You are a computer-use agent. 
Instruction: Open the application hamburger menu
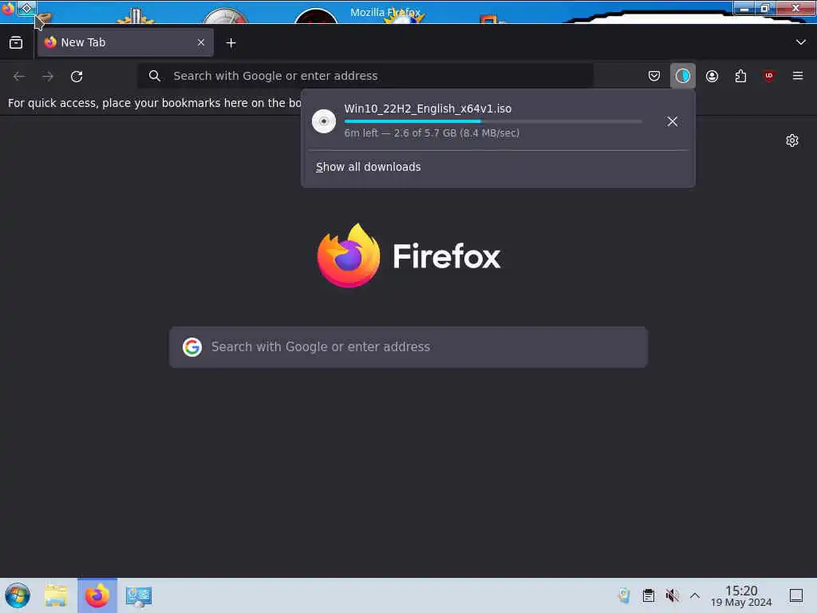click(x=798, y=76)
